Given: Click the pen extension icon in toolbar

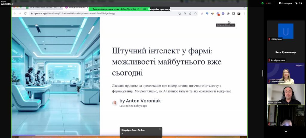Looking at the screenshot, I should point(202,13).
